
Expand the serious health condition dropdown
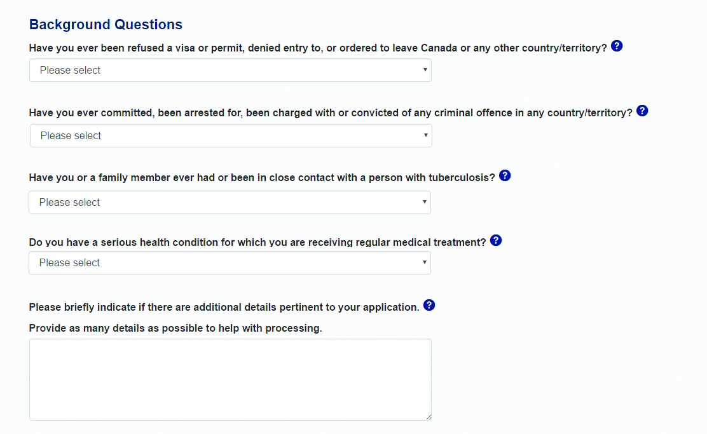pyautogui.click(x=230, y=262)
